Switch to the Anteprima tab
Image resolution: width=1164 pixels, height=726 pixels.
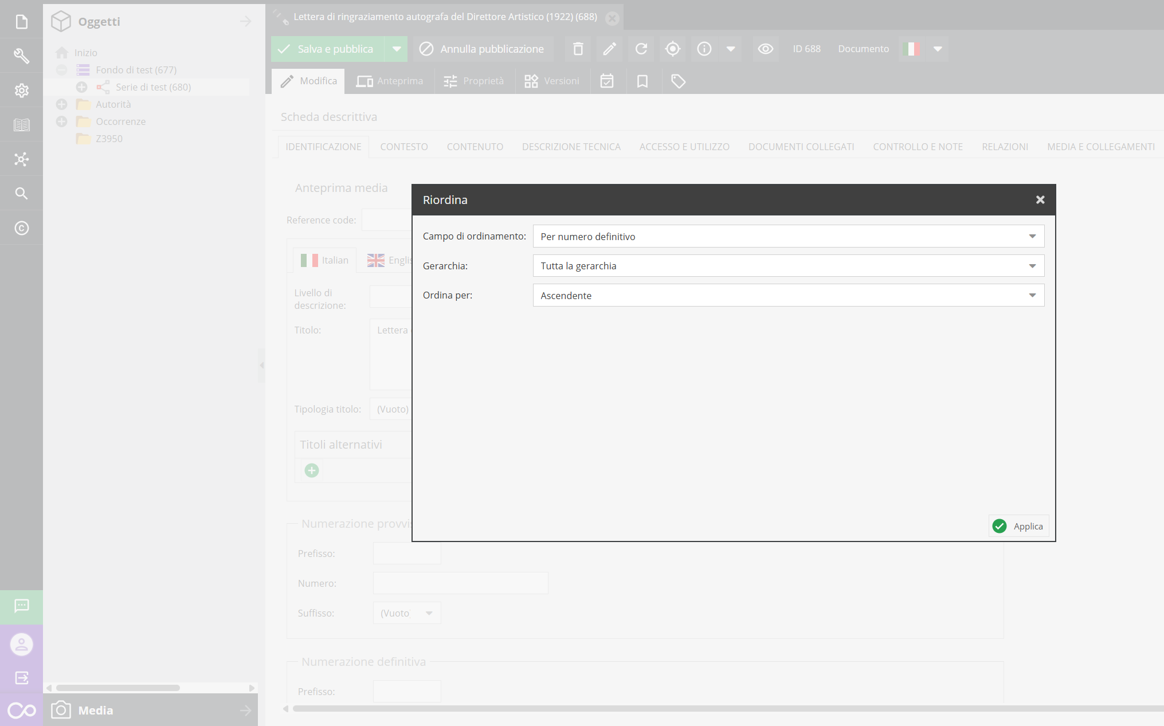point(390,81)
